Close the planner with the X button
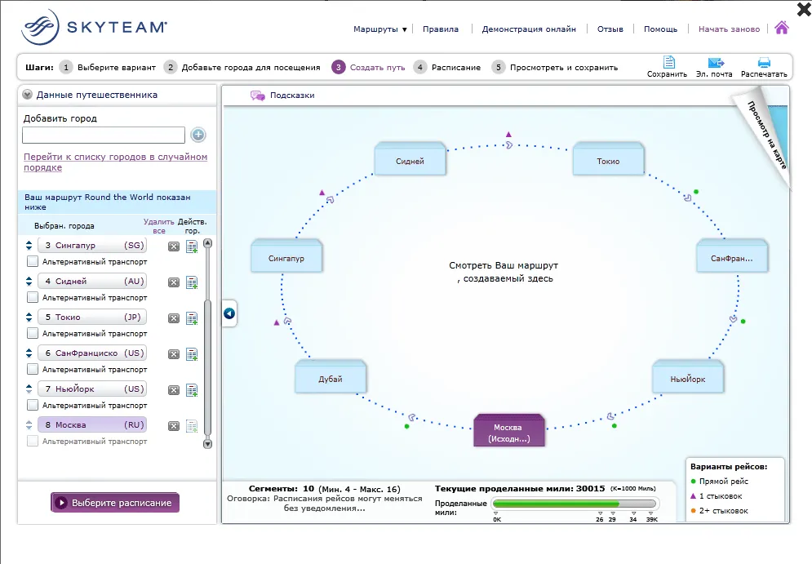Screen dimensions: 812x564 click(804, 9)
